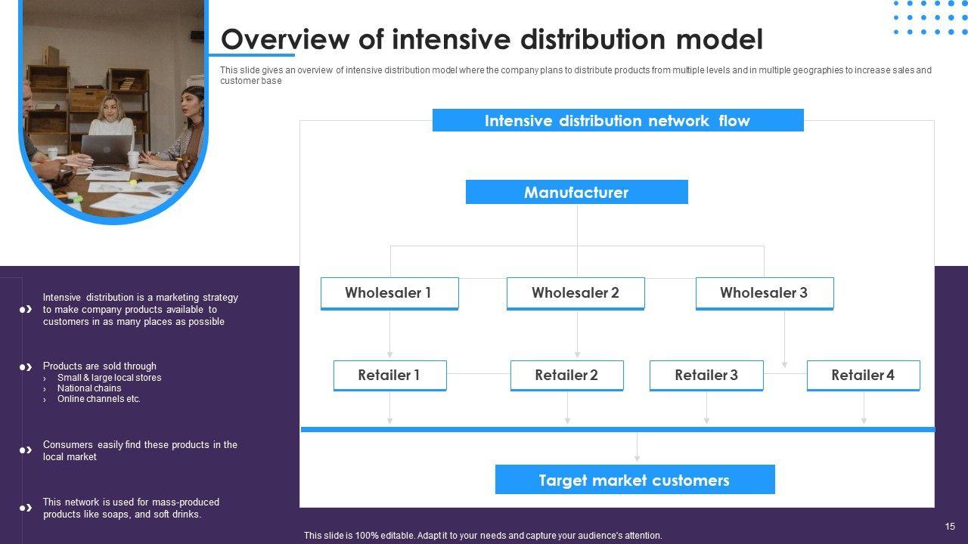
Task: Click the 'Online channels etc.' sub-bullet
Action: pyautogui.click(x=99, y=399)
